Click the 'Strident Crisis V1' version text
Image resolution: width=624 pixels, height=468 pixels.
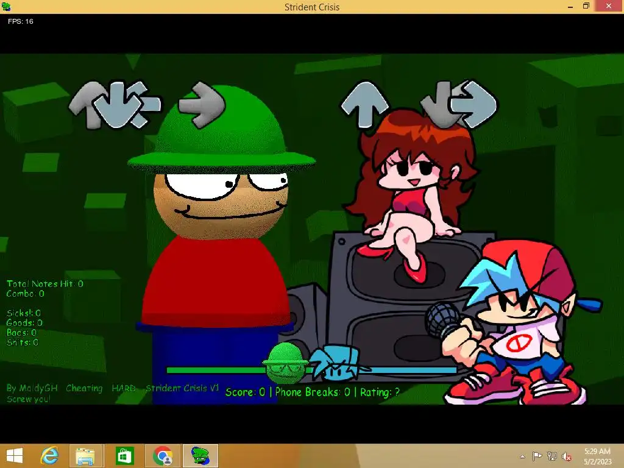pos(182,388)
